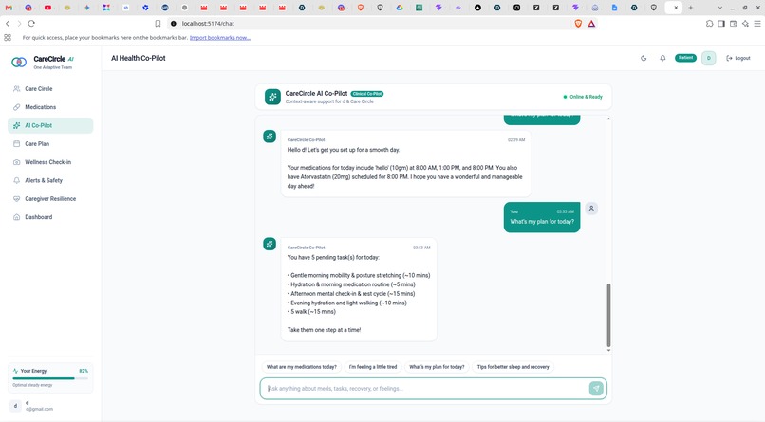Choose 'Tips for better sleep and recovery' suggestion
Image resolution: width=765 pixels, height=422 pixels.
coord(513,367)
